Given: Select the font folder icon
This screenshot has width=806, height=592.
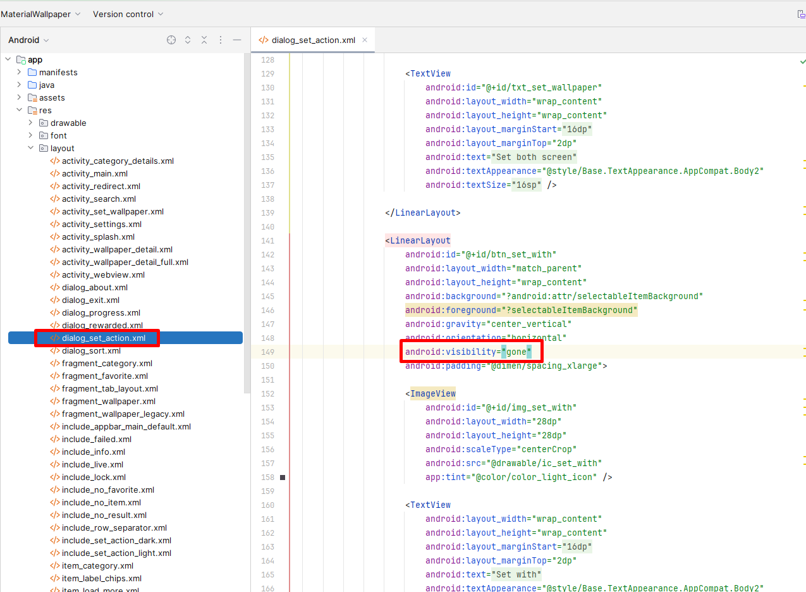Looking at the screenshot, I should tap(44, 135).
